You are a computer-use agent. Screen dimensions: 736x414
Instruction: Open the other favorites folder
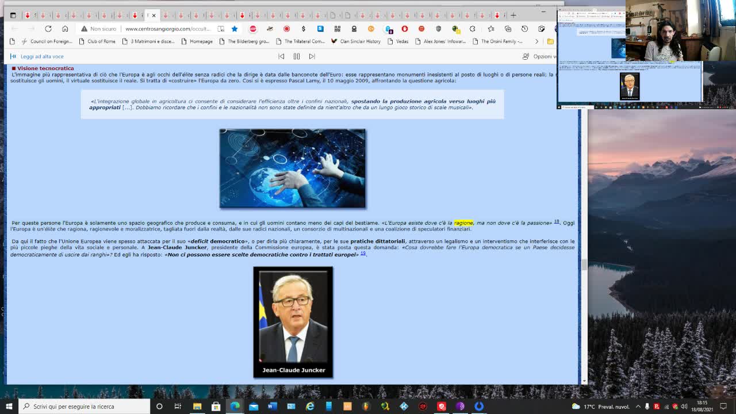point(550,41)
